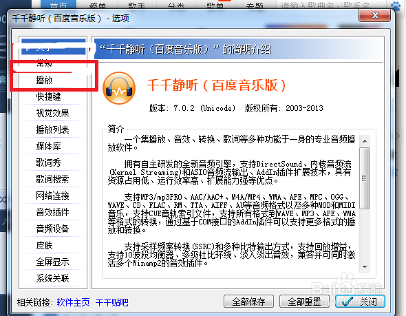Switch to 歌手 tab in background window
The height and width of the screenshot is (316, 406).
(137, 5)
